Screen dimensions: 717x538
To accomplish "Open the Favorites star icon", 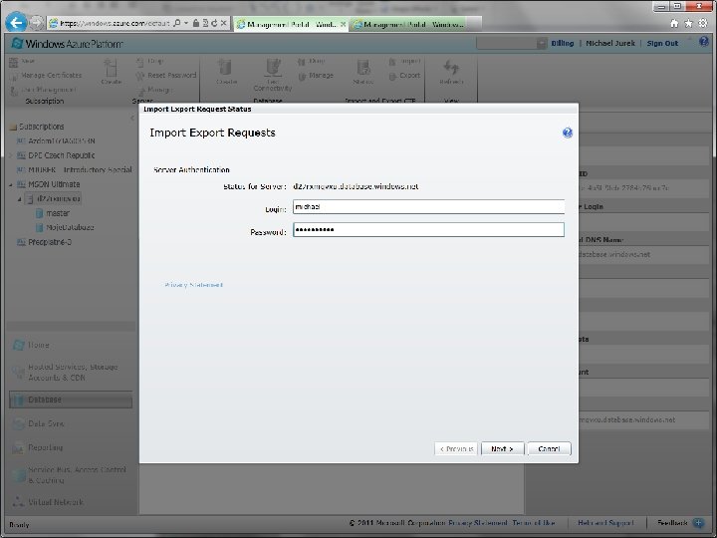I will point(688,23).
